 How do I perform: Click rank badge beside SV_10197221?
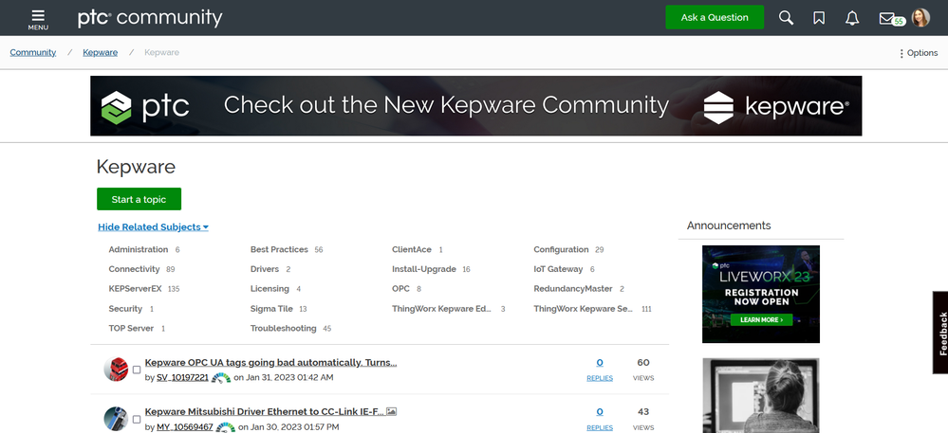coord(221,378)
